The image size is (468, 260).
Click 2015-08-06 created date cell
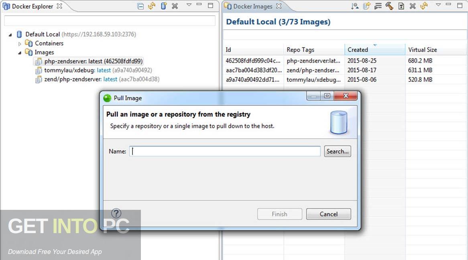(x=362, y=80)
